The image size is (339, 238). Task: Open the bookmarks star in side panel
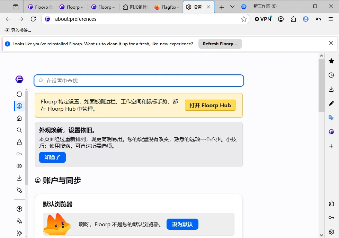click(331, 61)
